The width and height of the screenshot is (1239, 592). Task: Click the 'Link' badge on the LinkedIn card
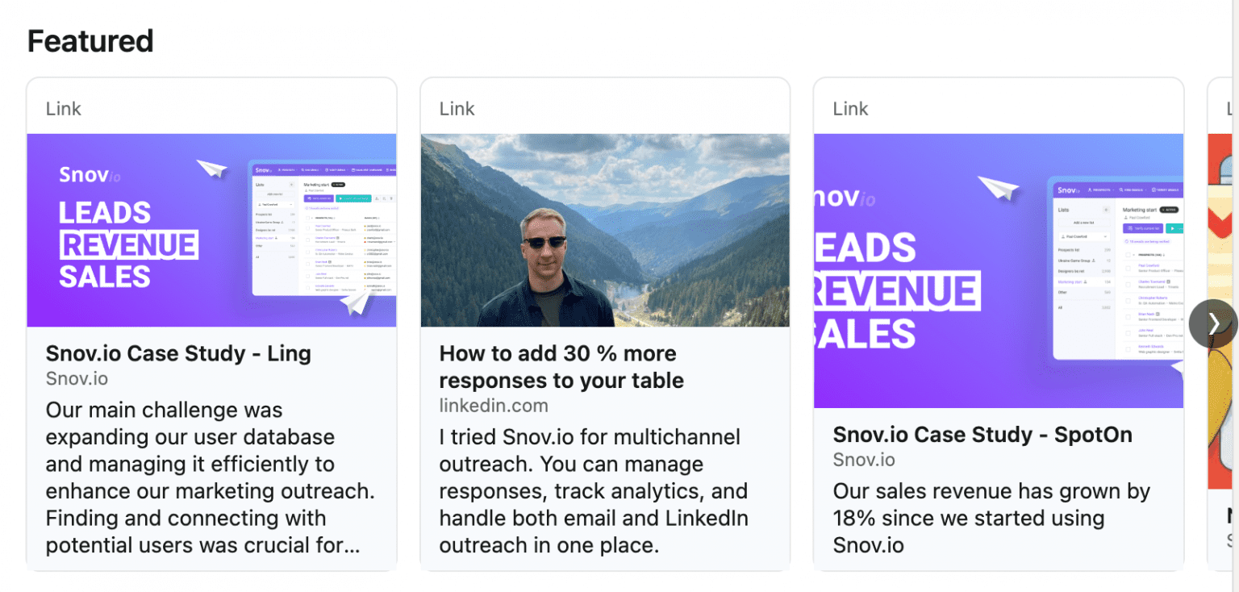tap(457, 108)
